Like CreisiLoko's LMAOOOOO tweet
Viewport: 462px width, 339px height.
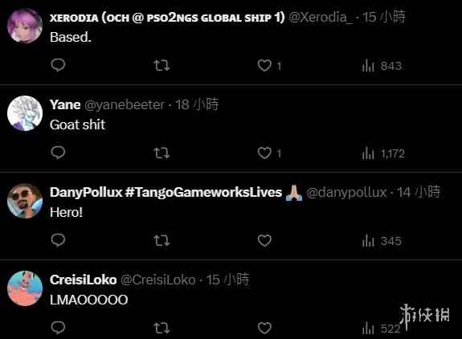pos(264,328)
